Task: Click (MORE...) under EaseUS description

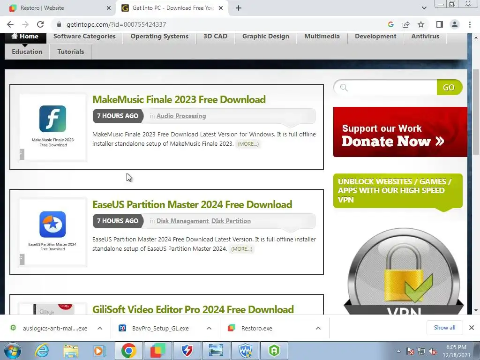Action: click(x=241, y=249)
